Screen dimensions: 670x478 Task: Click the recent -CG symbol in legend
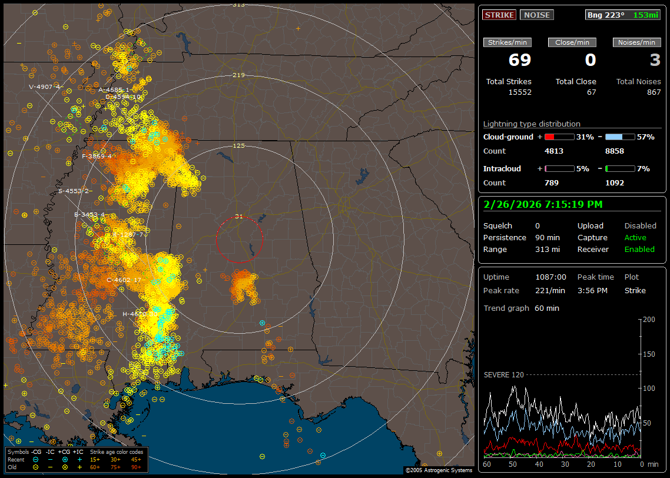tap(35, 459)
